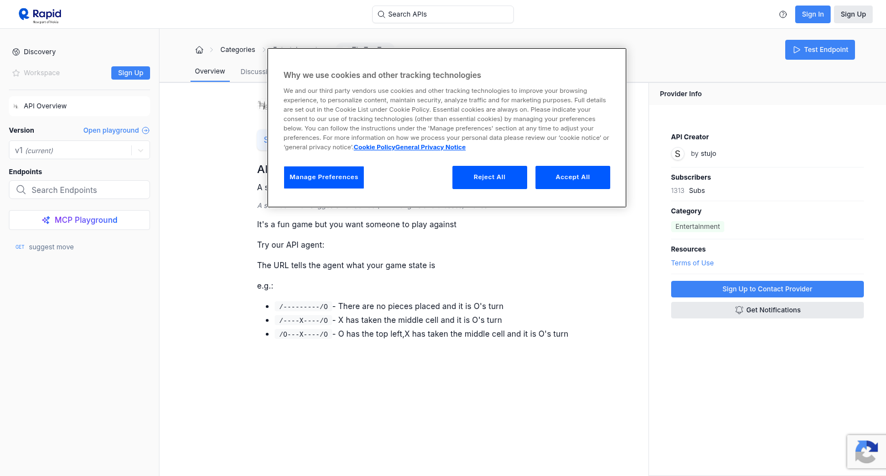Click the Entertainment category tag
Screen dimensions: 886x476
coord(698,227)
